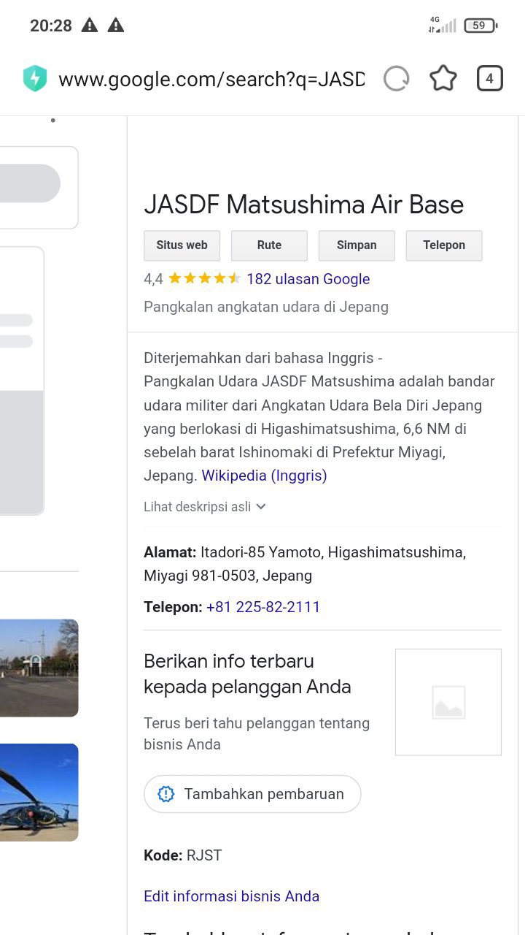Tap the green shield security icon
Image resolution: width=525 pixels, height=935 pixels.
pyautogui.click(x=35, y=79)
